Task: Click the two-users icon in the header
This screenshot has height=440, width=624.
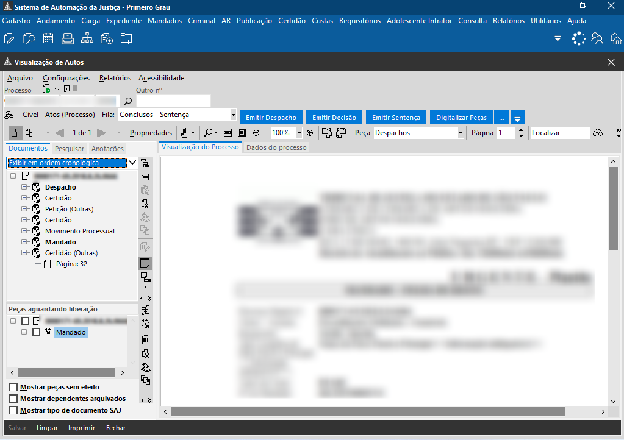Action: [x=597, y=38]
